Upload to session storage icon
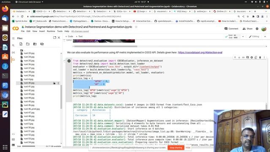The height and width of the screenshot is (152, 270). coord(21,44)
